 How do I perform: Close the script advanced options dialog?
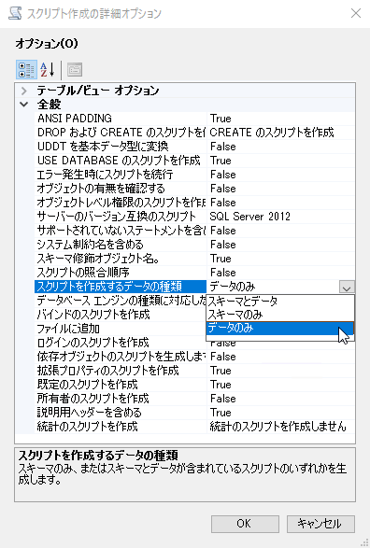356,13
